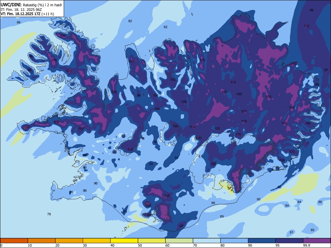Click the 50–60 pale yellow-green legend swatch
The width and height of the screenshot is (331, 248).
152,241
